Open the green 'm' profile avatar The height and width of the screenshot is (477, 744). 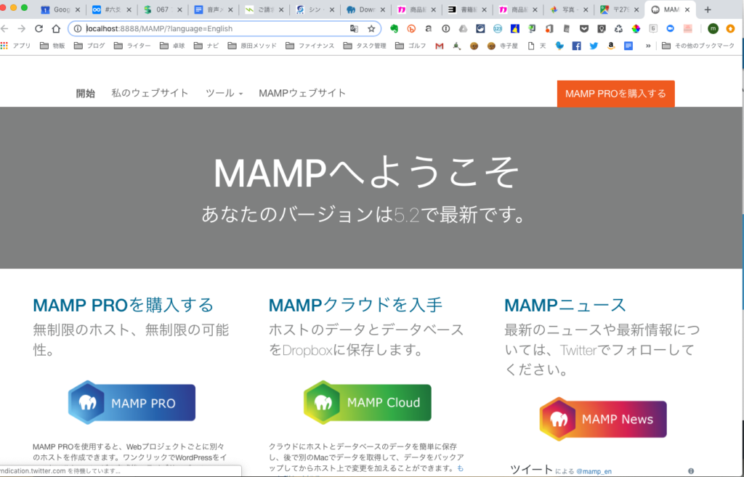[x=713, y=28]
